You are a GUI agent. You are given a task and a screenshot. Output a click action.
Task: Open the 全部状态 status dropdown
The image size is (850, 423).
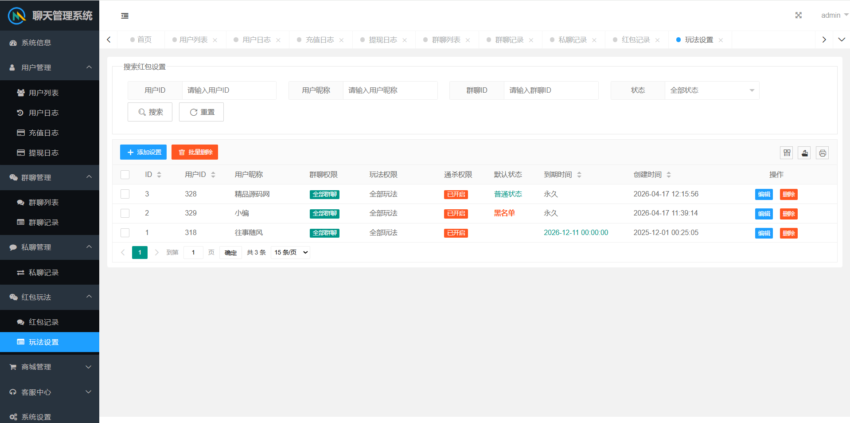tap(711, 90)
